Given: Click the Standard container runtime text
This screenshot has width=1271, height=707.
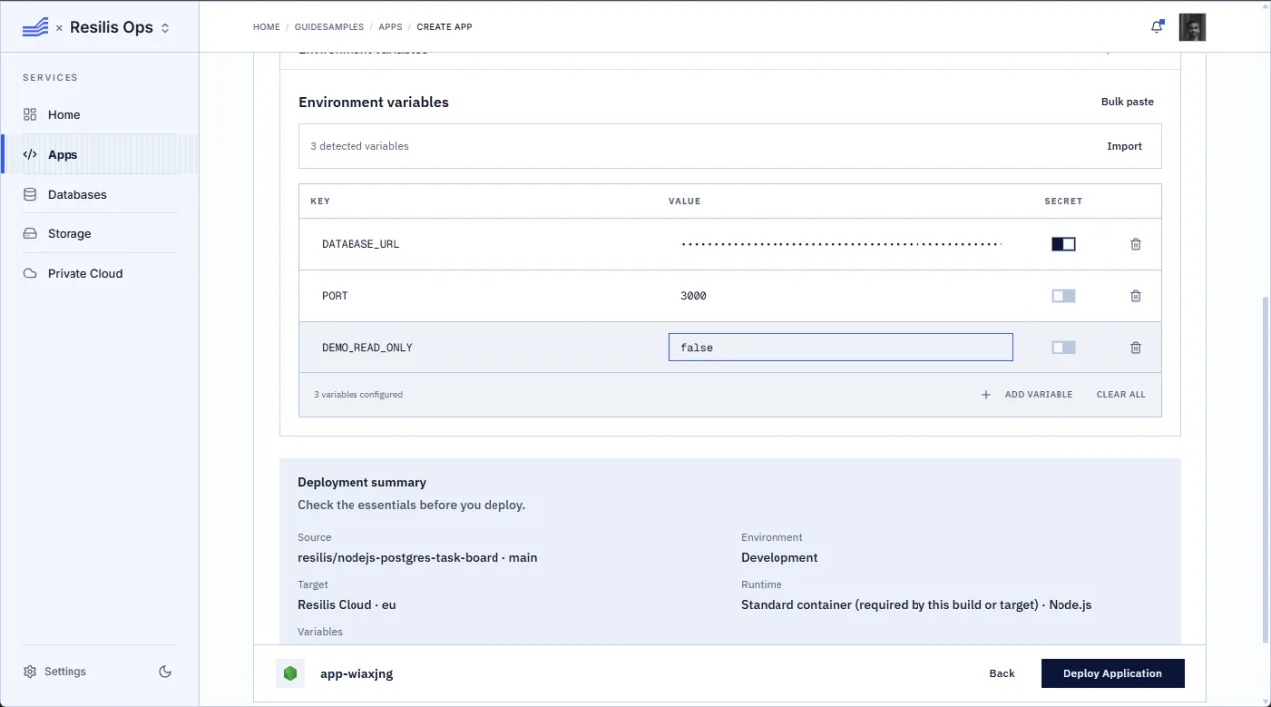Looking at the screenshot, I should pos(917,605).
